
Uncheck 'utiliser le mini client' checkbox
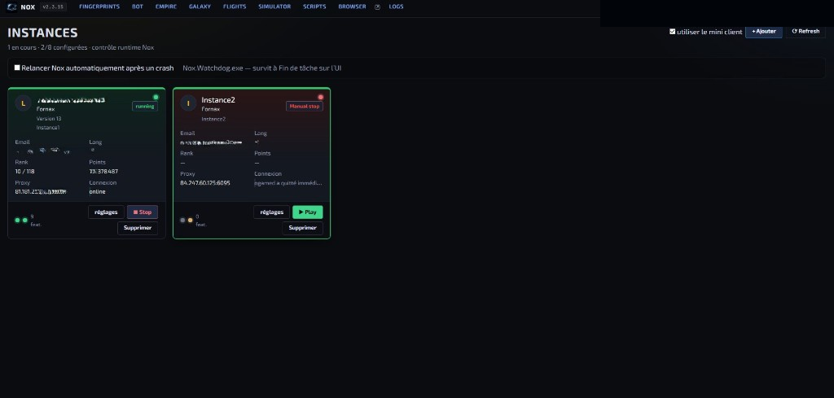pos(672,32)
